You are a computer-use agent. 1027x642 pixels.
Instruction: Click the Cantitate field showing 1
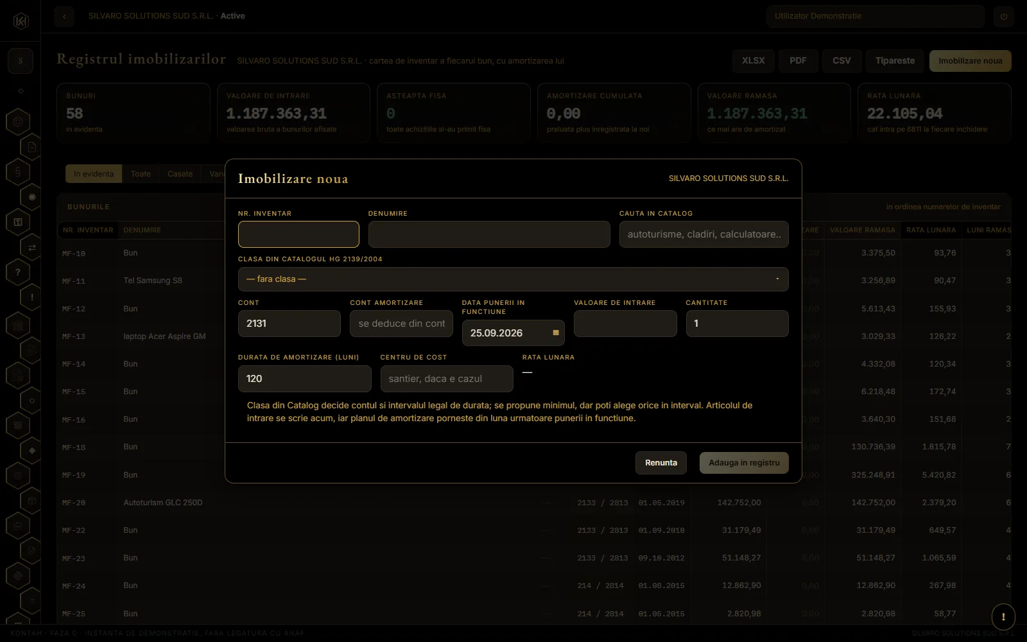pos(737,324)
